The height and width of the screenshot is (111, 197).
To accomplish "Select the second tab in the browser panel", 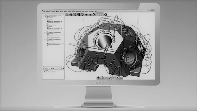I will click(47, 15).
